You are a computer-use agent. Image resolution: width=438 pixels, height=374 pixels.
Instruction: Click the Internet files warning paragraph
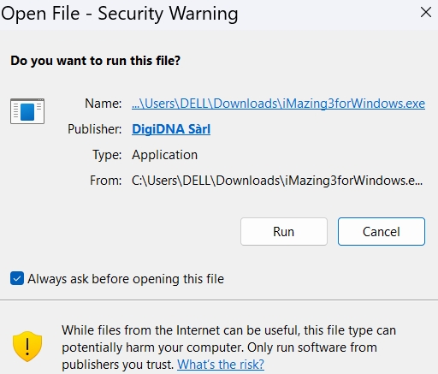(228, 347)
